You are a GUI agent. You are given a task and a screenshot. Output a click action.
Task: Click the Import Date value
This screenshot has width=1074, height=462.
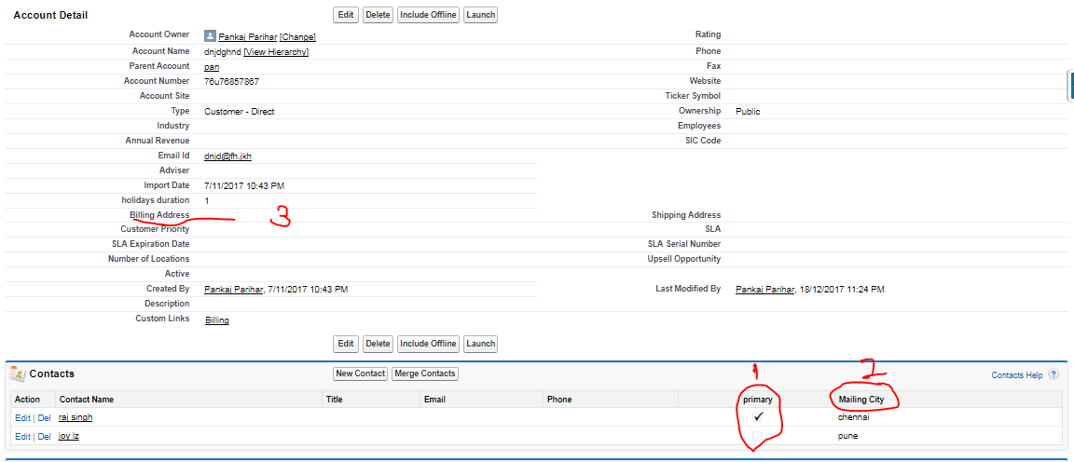coord(244,185)
